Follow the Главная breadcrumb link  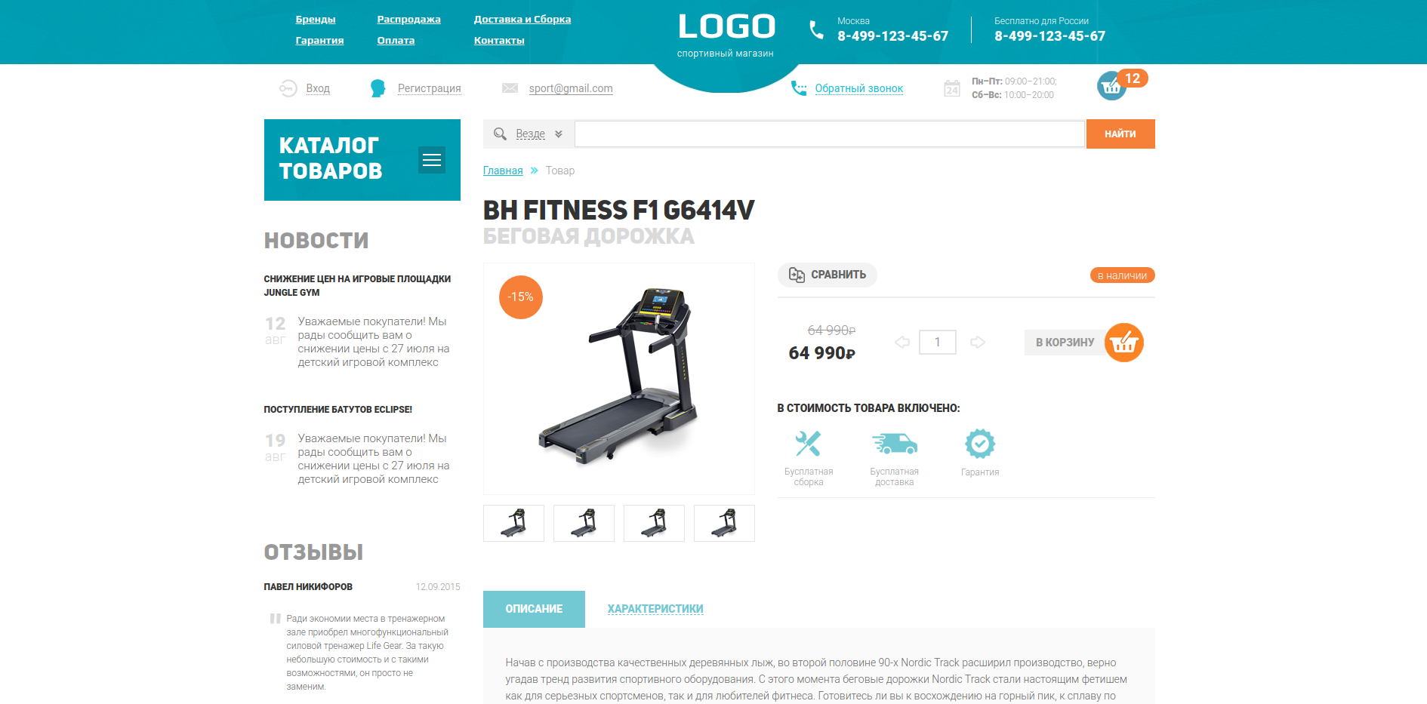pos(503,171)
